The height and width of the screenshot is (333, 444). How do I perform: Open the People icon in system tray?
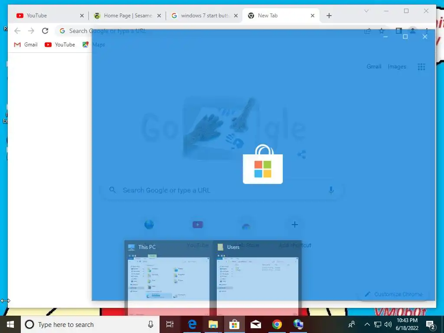point(352,324)
